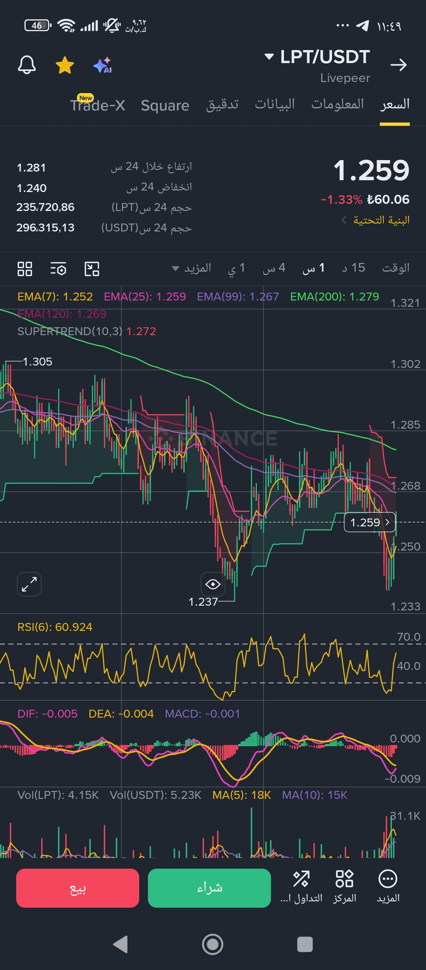
Task: Open the المزيد more options icon
Action: tap(388, 886)
